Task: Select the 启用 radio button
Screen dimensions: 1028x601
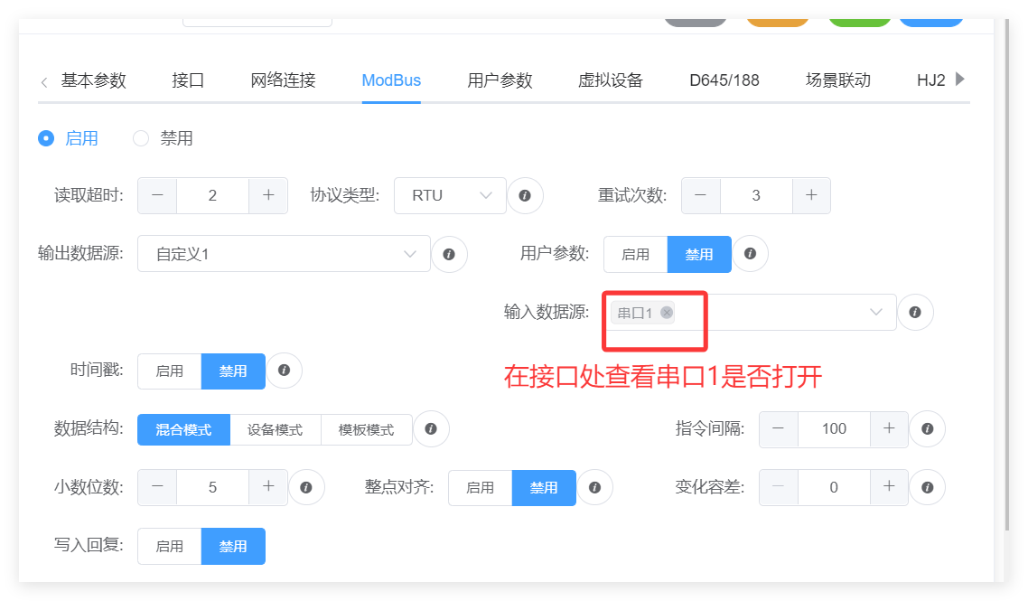Action: tap(46, 138)
